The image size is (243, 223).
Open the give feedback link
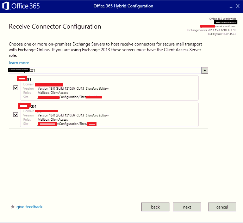click(30, 207)
